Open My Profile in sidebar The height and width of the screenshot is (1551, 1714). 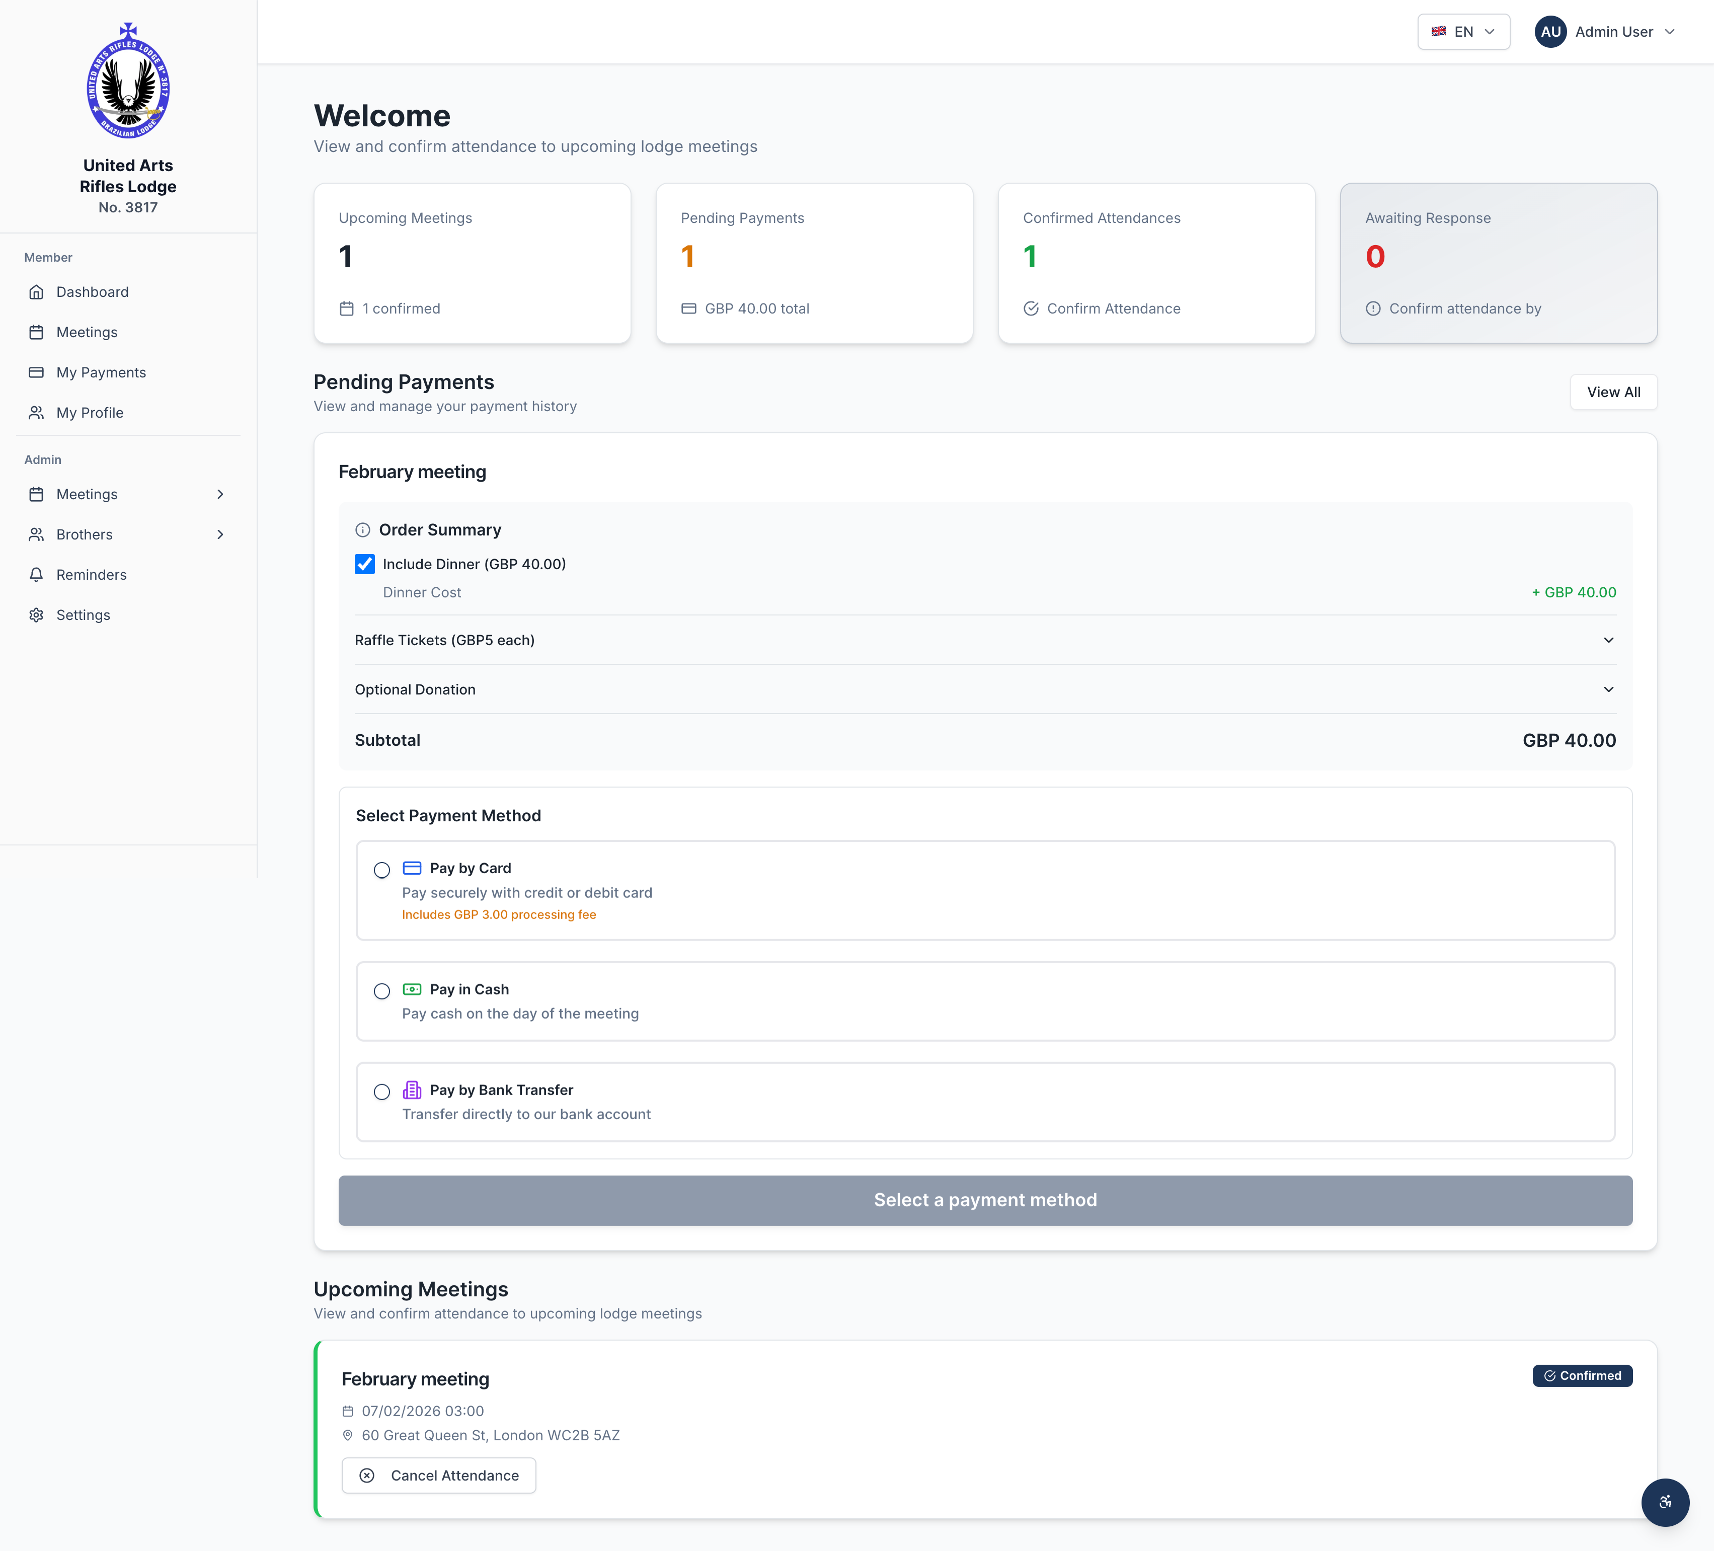coord(89,413)
